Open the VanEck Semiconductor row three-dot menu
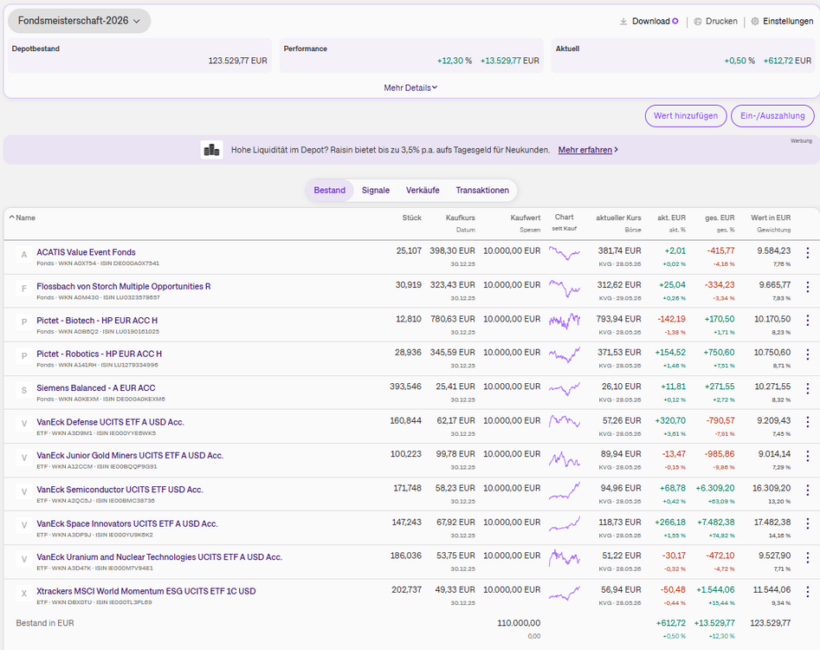Image resolution: width=820 pixels, height=650 pixels. pos(808,491)
